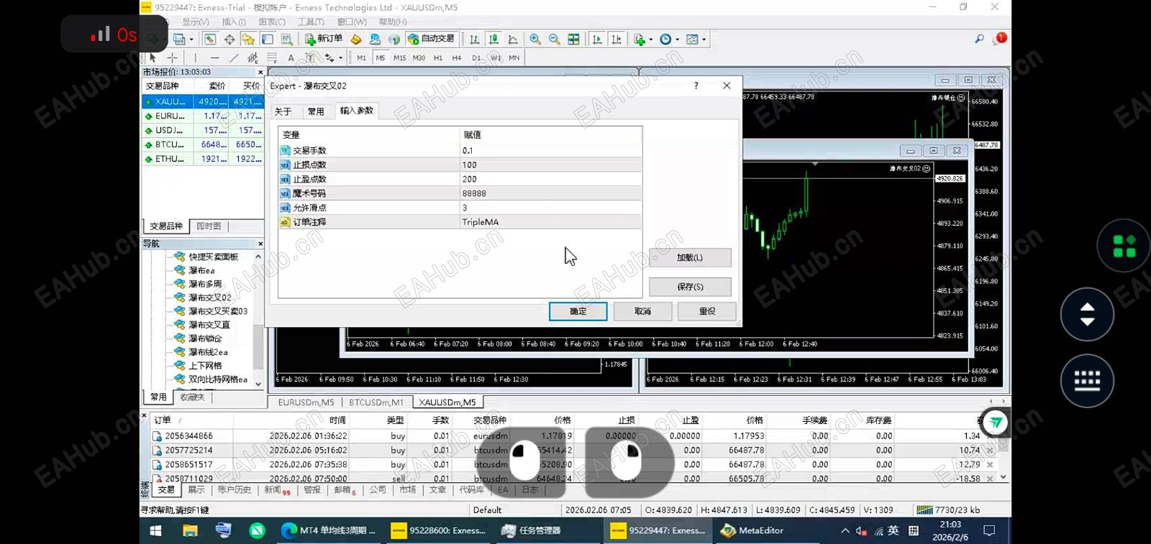Select the Fibonacci retracement tool
The image size is (1151, 544).
click(x=272, y=57)
